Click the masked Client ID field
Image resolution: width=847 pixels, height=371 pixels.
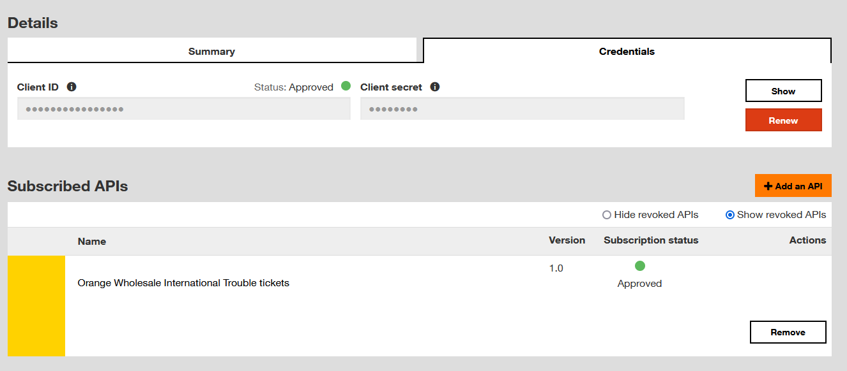183,109
